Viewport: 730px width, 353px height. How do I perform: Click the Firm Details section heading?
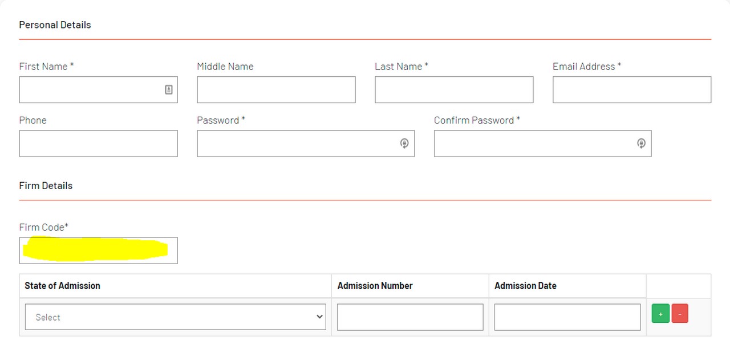[x=46, y=186]
